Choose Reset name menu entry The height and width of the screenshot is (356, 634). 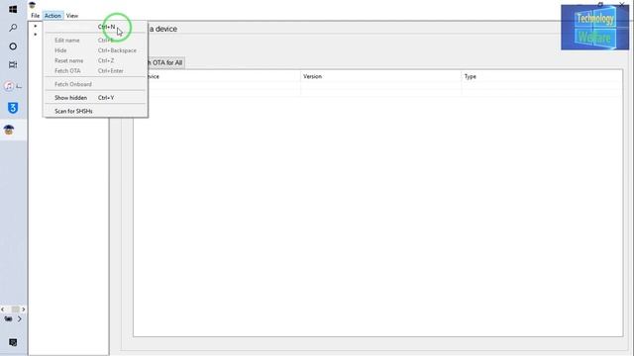point(95,60)
